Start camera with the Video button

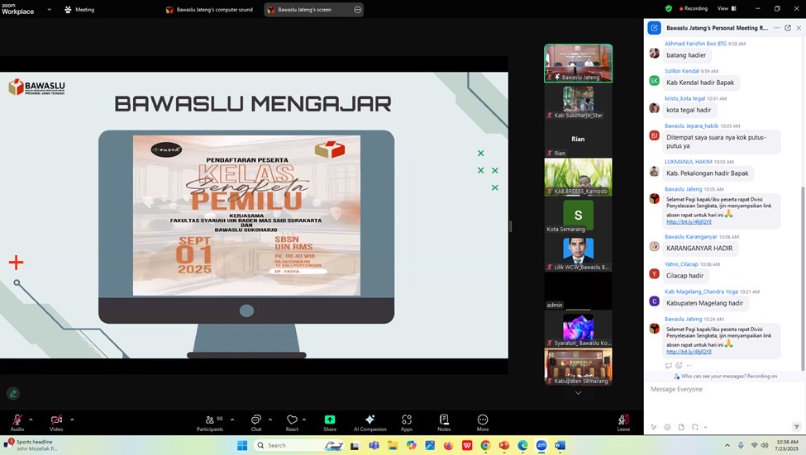56,423
